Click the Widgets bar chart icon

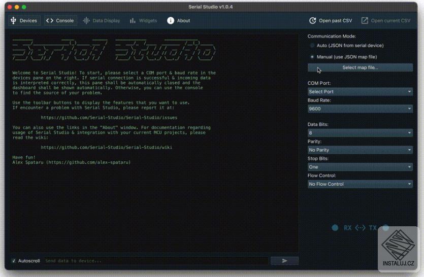tap(133, 20)
